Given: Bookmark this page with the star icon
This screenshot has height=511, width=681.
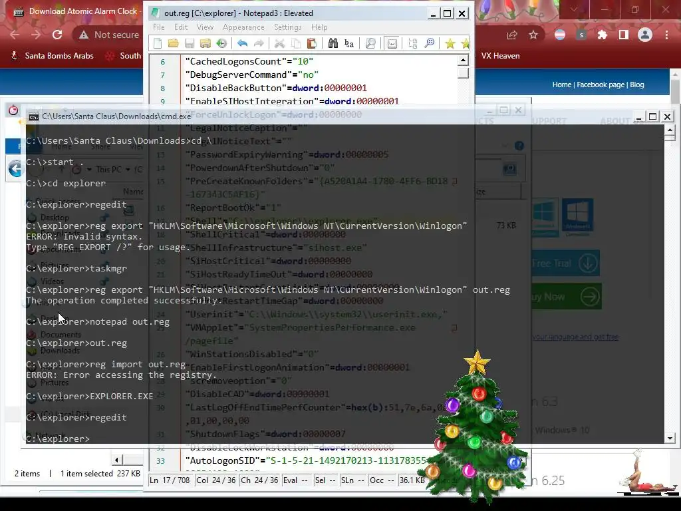Looking at the screenshot, I should click(533, 35).
